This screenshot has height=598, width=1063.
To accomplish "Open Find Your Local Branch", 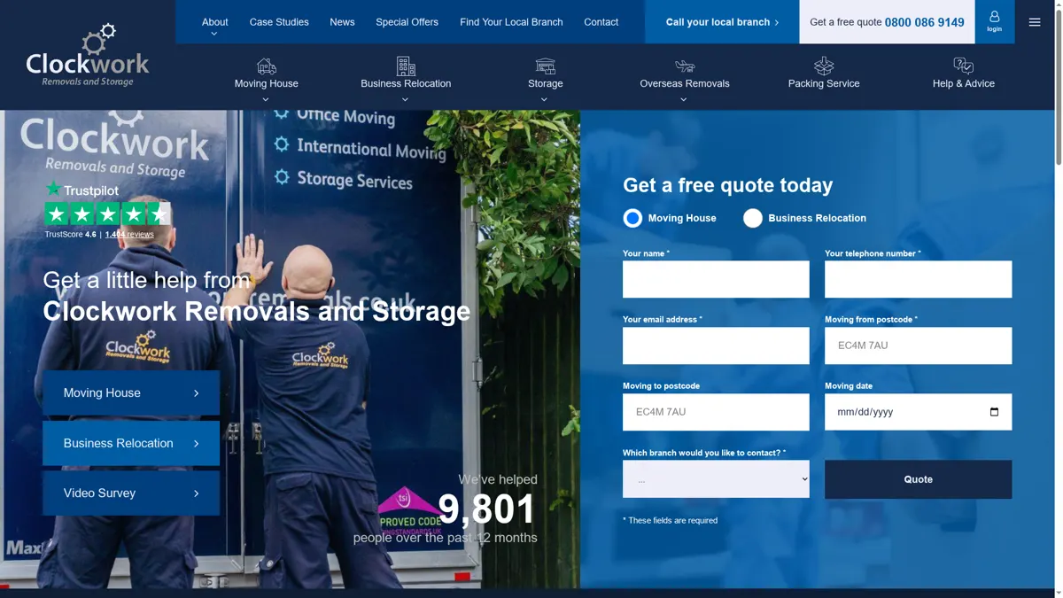I will click(x=511, y=22).
